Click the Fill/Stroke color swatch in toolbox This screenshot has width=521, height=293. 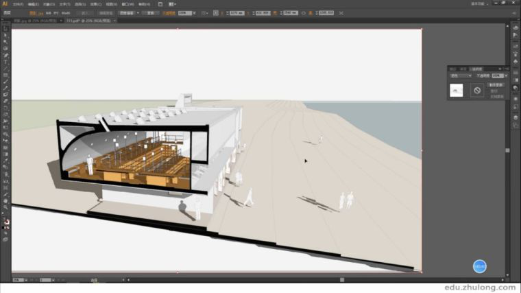point(6,222)
